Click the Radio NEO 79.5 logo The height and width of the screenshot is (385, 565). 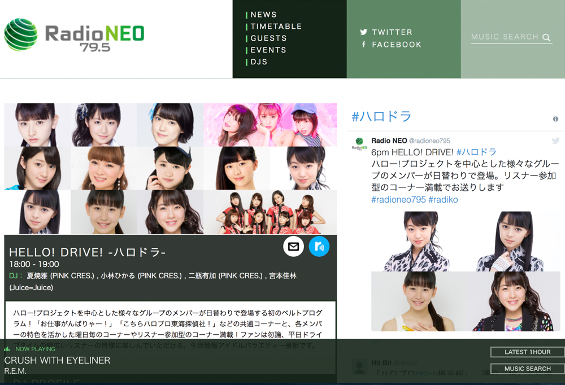(x=74, y=35)
